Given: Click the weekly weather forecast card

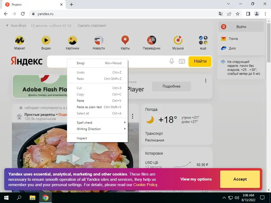Looking at the screenshot, I should [241, 68].
